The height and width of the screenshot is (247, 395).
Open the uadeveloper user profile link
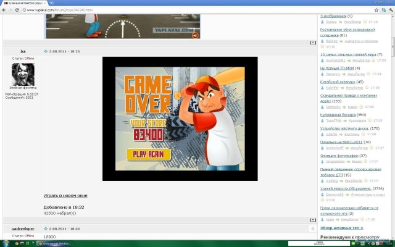pyautogui.click(x=23, y=228)
